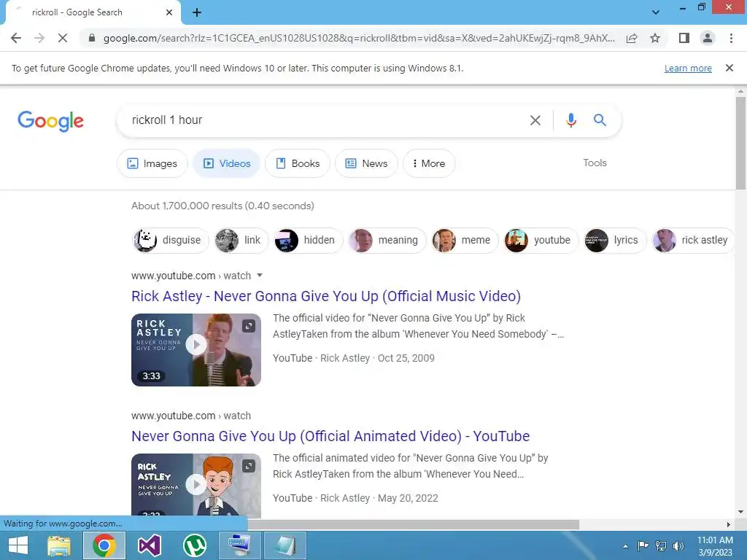
Task: Open the taskbar clock and date
Action: pos(715,546)
